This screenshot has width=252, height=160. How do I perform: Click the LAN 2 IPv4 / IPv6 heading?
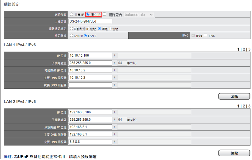pyautogui.click(x=20, y=102)
